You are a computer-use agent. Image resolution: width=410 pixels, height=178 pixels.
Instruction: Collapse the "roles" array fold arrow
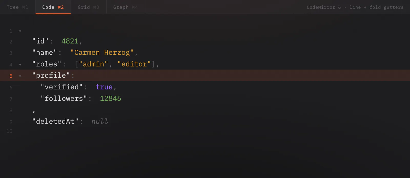coord(20,65)
